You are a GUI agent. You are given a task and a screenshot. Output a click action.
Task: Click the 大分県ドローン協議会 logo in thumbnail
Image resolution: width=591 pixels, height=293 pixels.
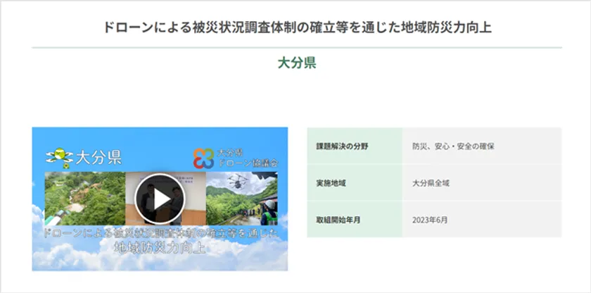coord(236,158)
